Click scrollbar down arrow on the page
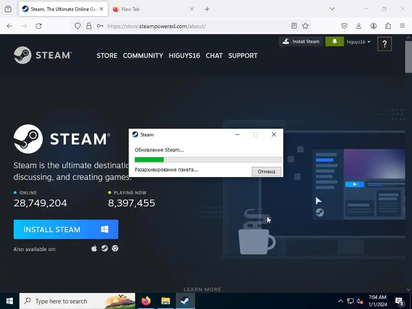Image resolution: width=412 pixels, height=309 pixels. point(408,290)
